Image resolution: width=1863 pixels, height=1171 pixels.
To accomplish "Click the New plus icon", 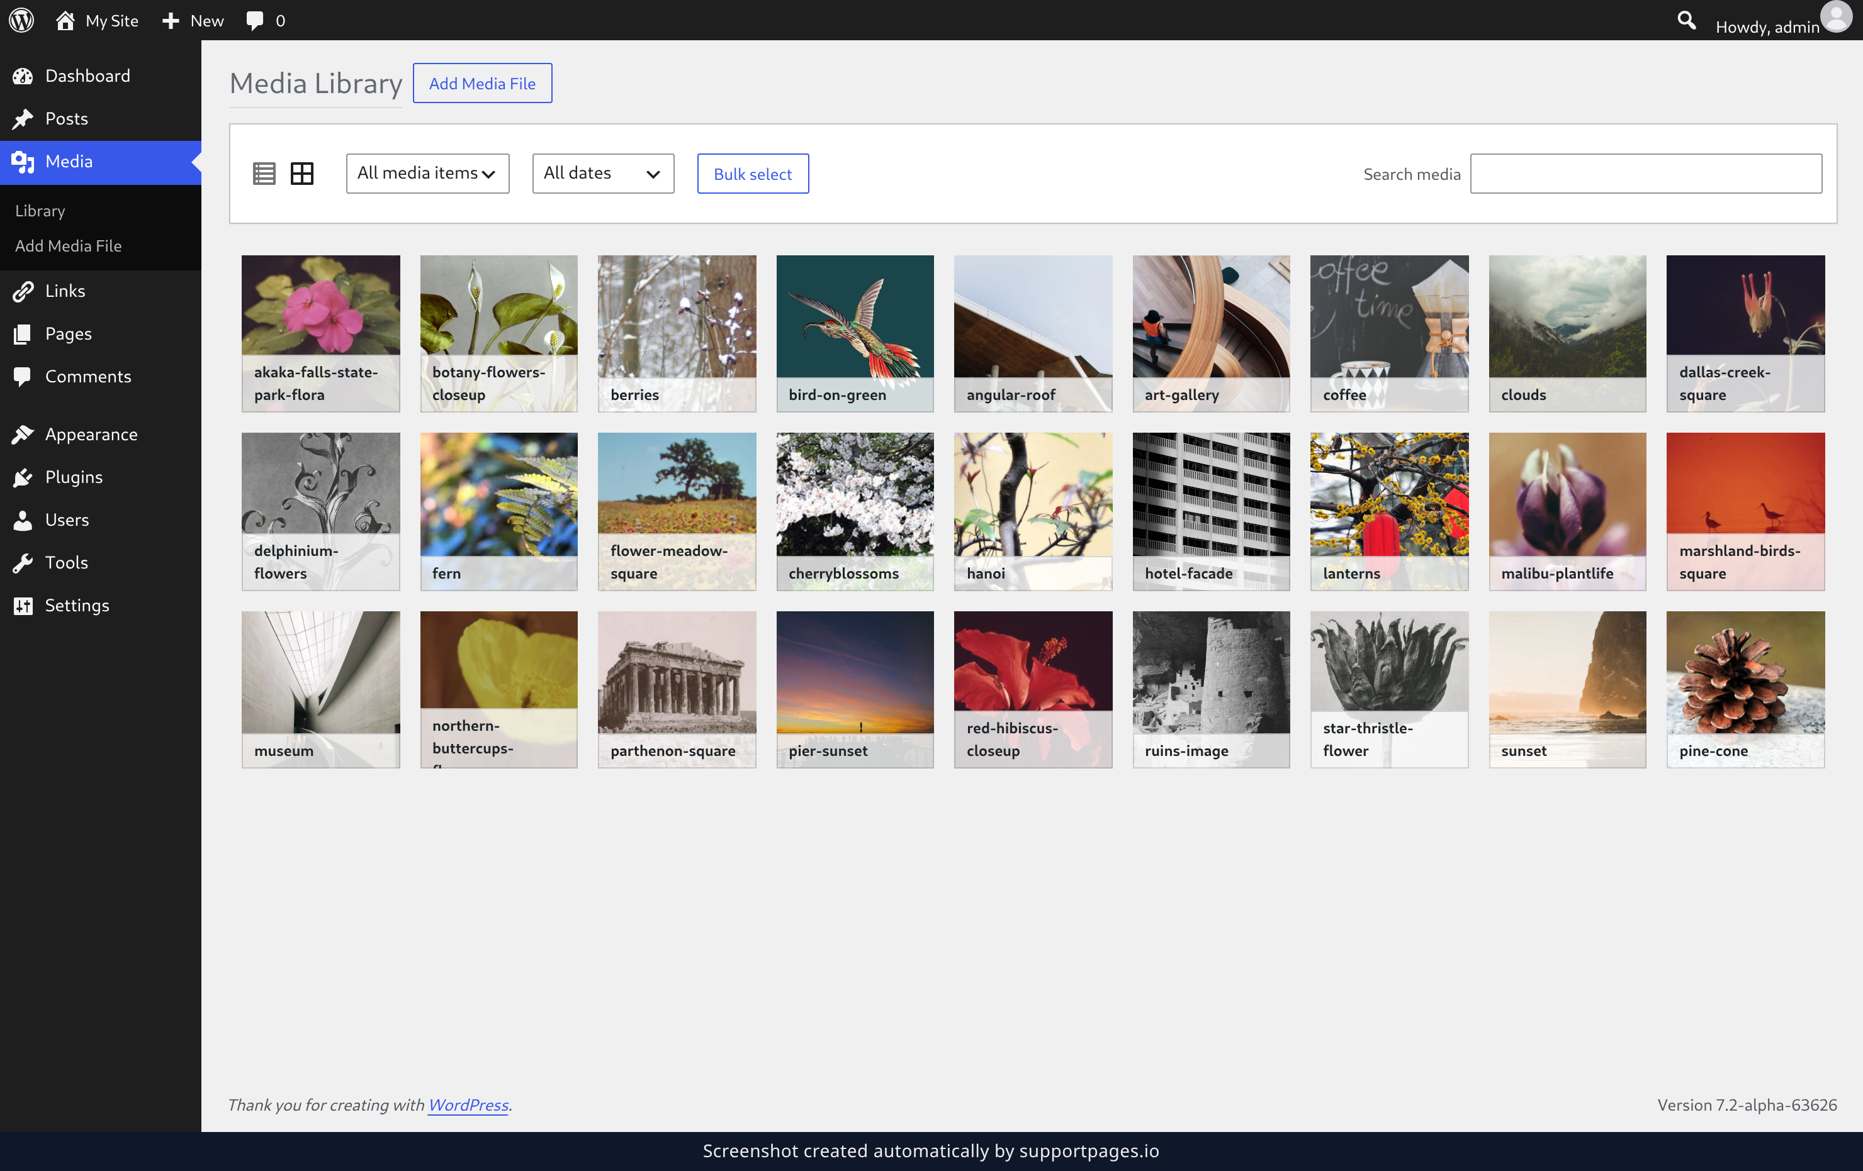I will pos(170,21).
